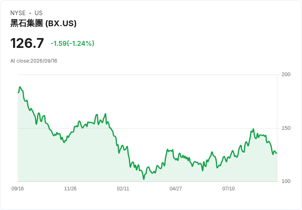
Task: Click the 09/16 date axis label
Action: 18,188
